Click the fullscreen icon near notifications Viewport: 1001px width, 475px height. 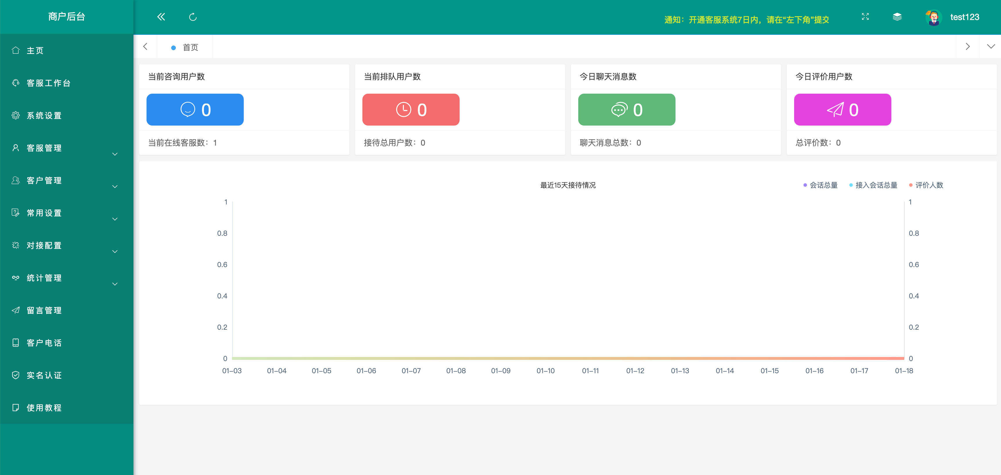click(x=866, y=17)
